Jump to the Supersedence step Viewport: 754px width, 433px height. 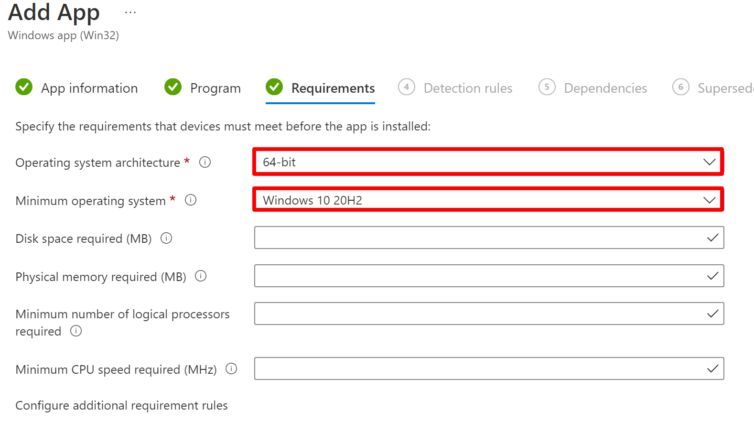pyautogui.click(x=724, y=88)
